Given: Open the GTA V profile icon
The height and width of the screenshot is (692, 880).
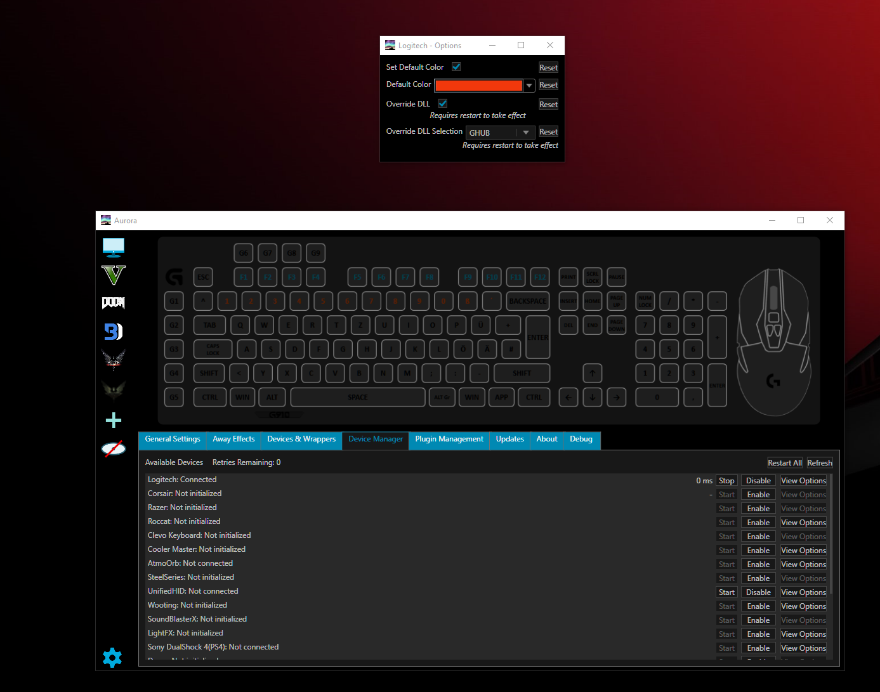Looking at the screenshot, I should pyautogui.click(x=114, y=275).
